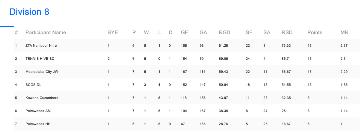Click TENNIS HIVE SC's 85.71 RSD value
This screenshot has width=362, height=133.
[x=286, y=59]
